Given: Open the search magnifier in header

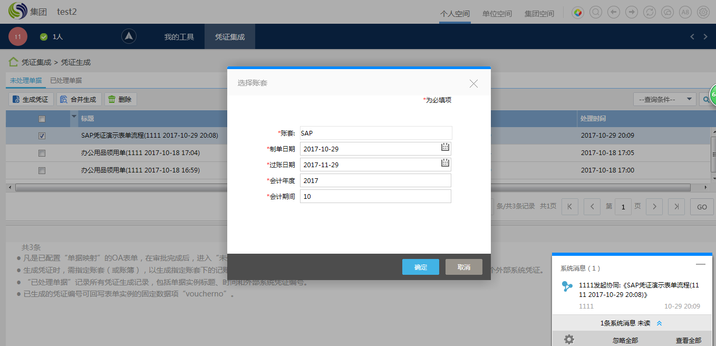Looking at the screenshot, I should tap(596, 12).
